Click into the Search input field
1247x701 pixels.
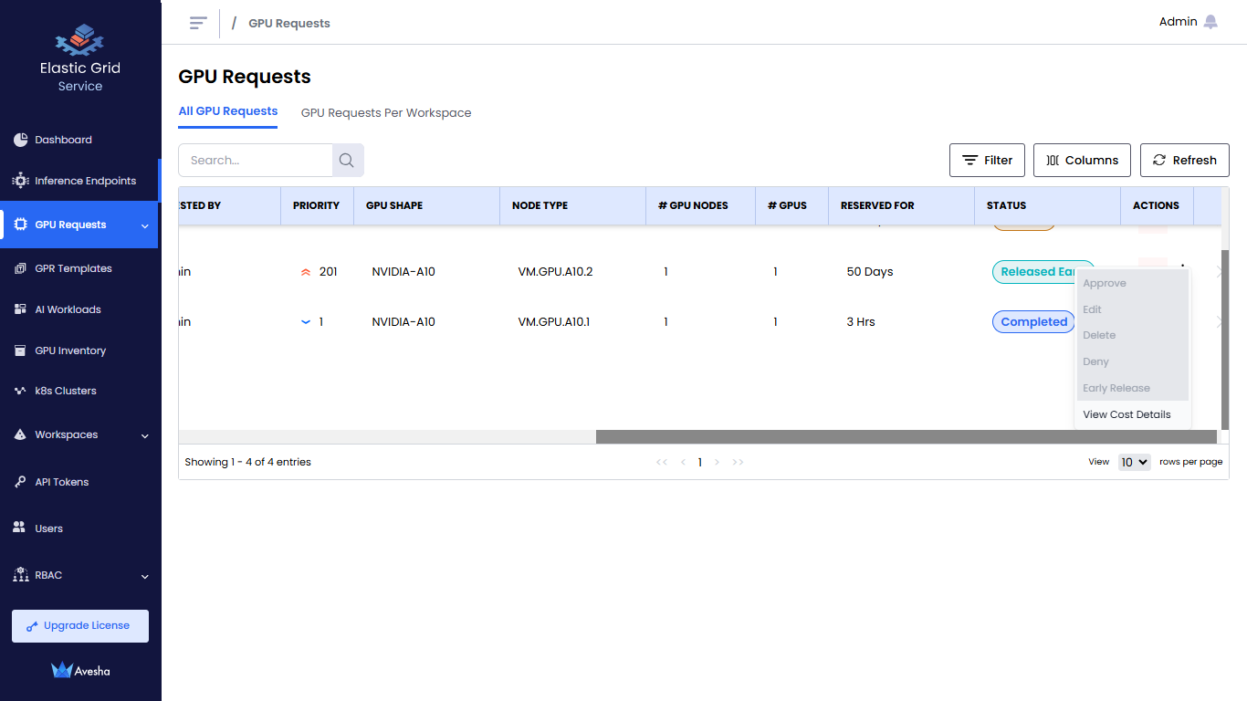tap(256, 161)
